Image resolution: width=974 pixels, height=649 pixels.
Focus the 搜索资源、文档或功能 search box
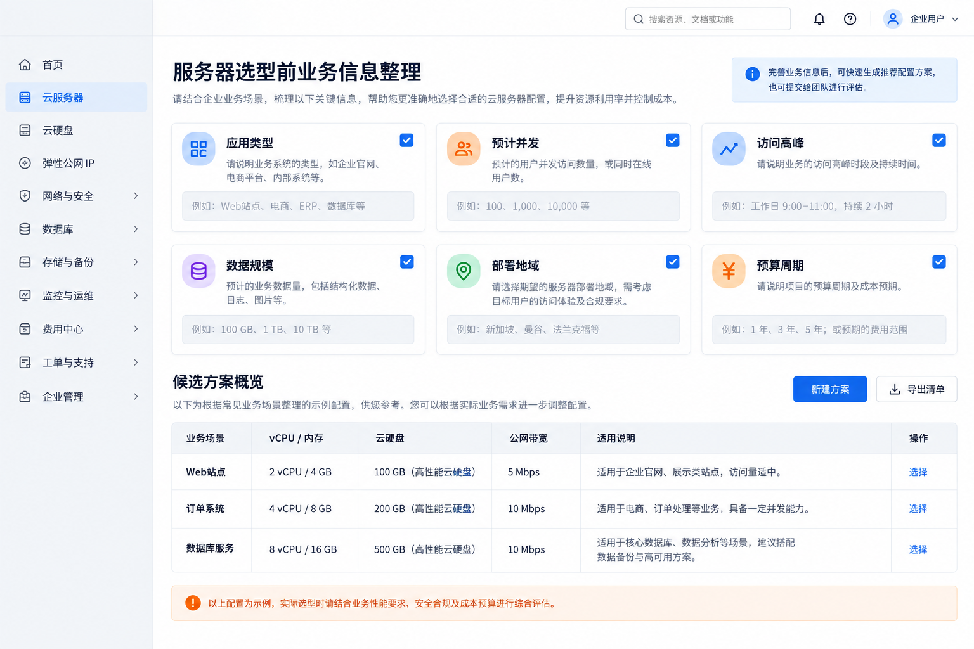click(x=708, y=19)
